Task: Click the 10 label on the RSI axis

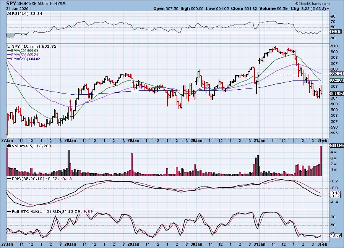Action: (333, 38)
